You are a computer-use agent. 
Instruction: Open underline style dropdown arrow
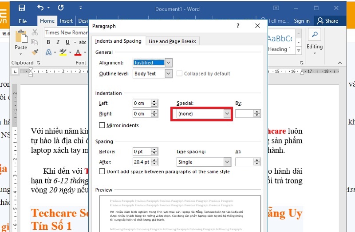point(75,42)
